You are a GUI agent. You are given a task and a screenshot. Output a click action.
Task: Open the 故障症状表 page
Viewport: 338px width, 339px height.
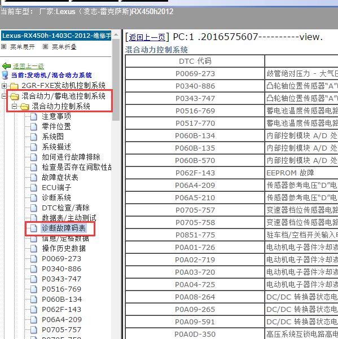point(60,177)
